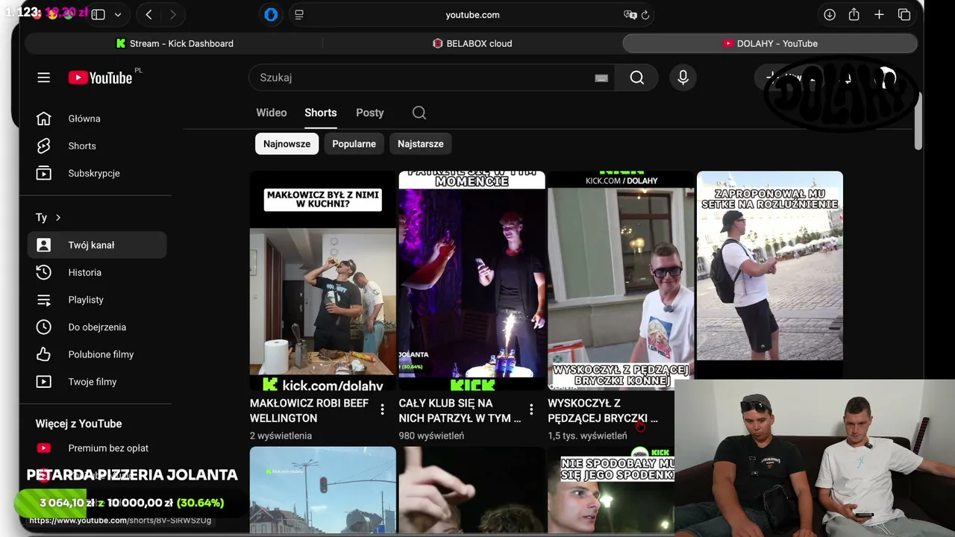Open the Safari tab group dropdown chevron

118,15
